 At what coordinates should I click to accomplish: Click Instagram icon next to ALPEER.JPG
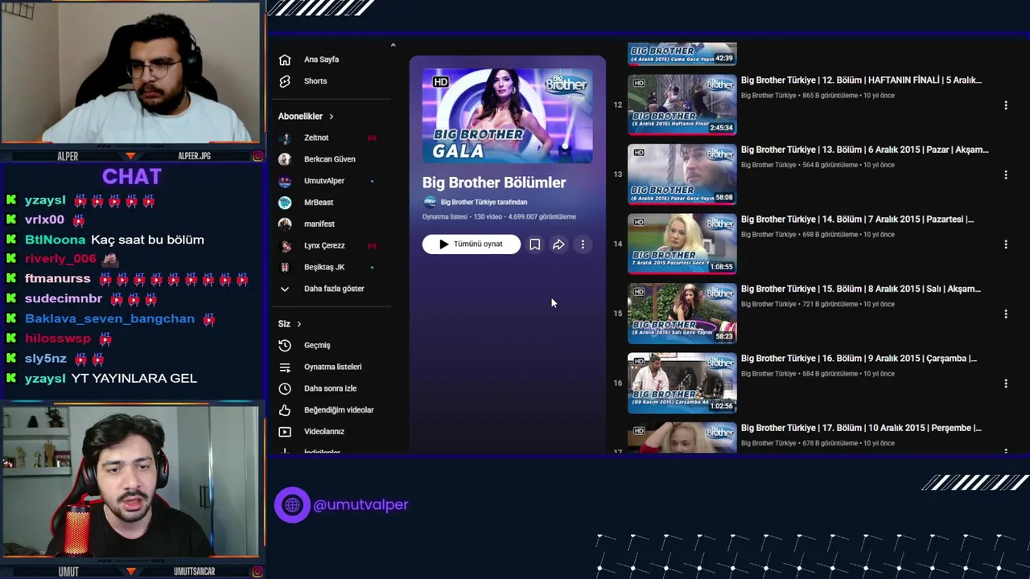click(x=257, y=156)
